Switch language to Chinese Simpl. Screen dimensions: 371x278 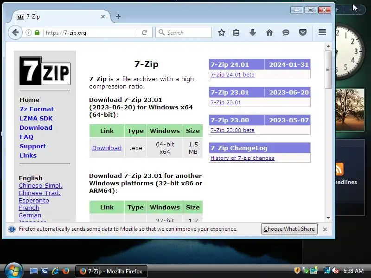click(40, 186)
